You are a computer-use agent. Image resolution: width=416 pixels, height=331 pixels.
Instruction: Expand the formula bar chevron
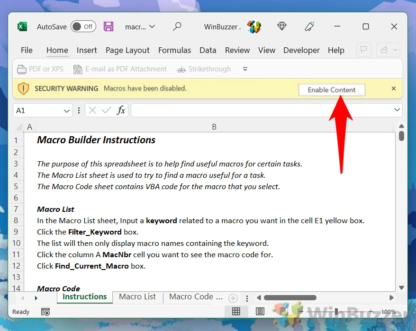coord(397,110)
